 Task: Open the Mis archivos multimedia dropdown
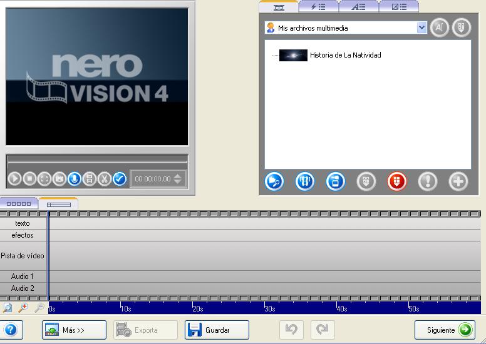pos(421,28)
